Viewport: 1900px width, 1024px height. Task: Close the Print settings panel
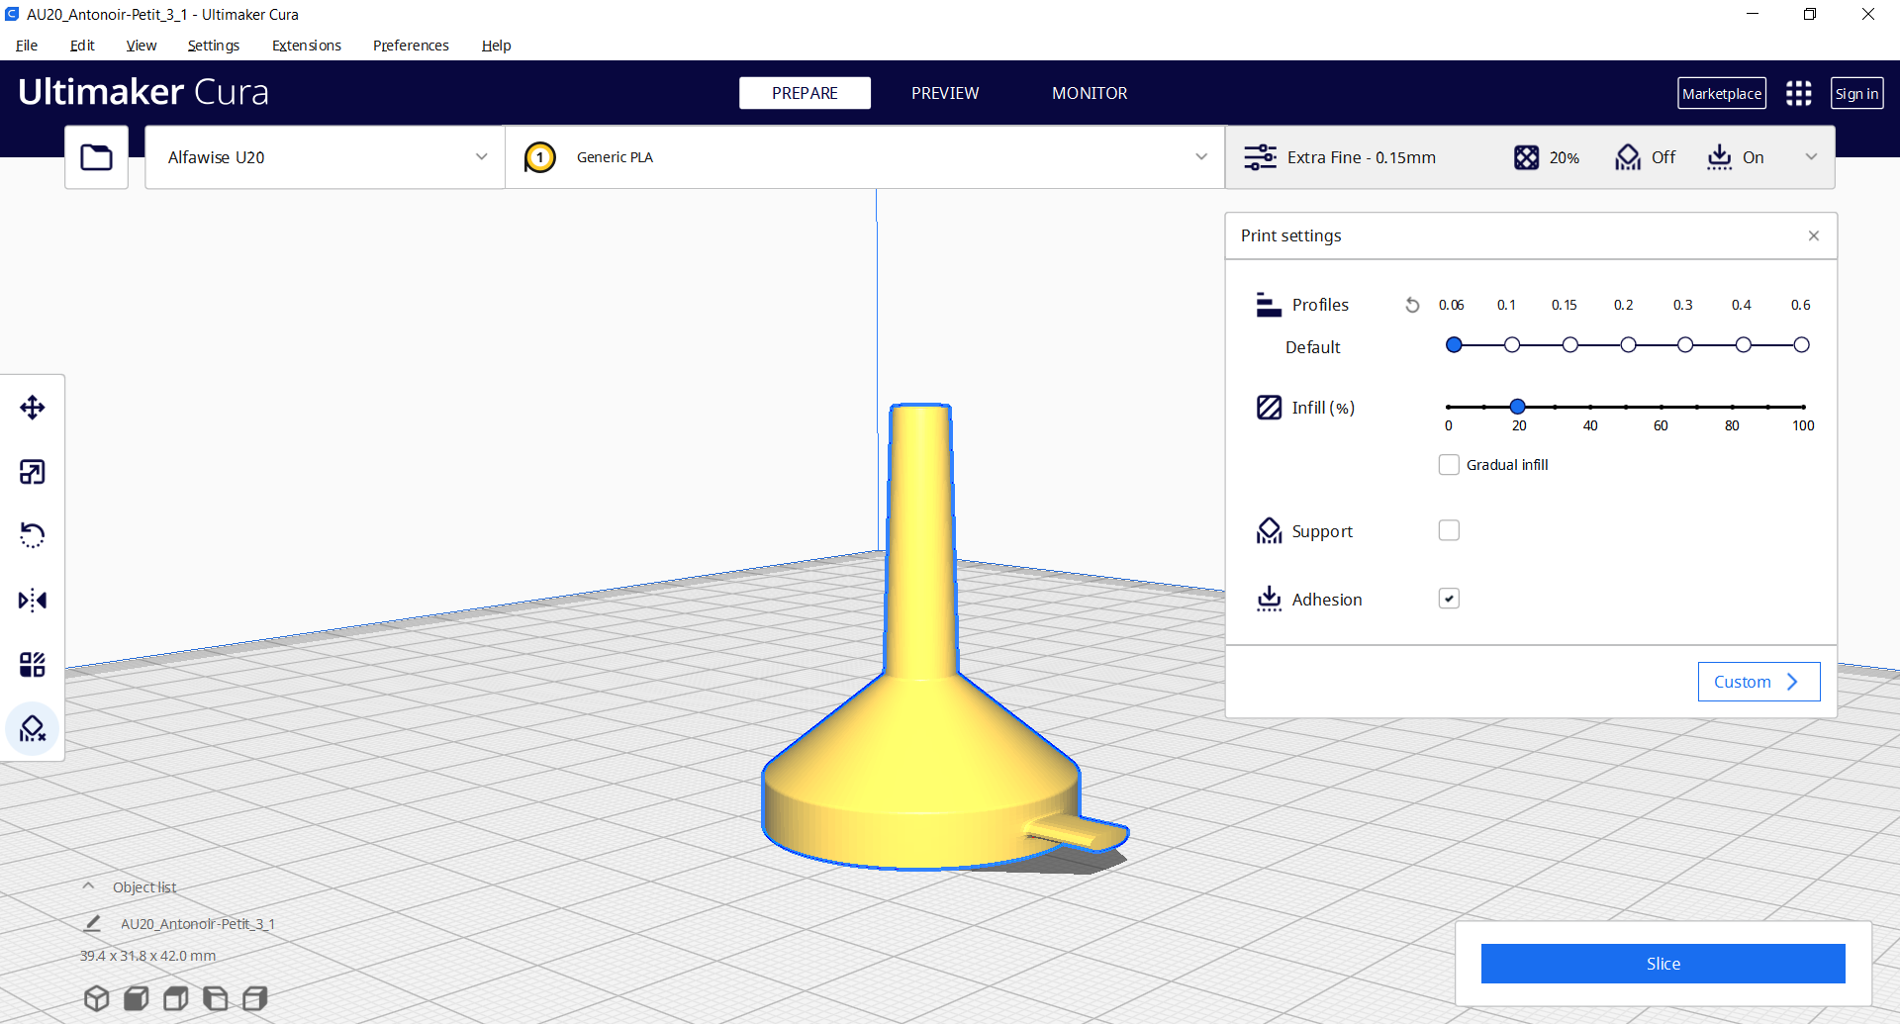(x=1814, y=235)
